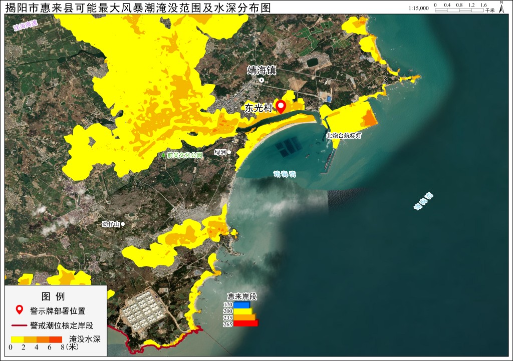Click the white dot marker next to 绿洲
The image size is (513, 361).
point(229,152)
